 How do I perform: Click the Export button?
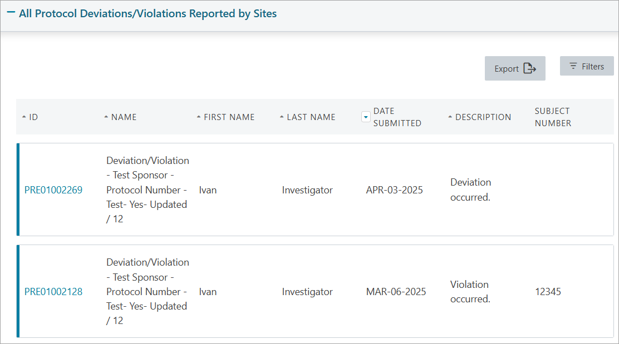point(515,68)
